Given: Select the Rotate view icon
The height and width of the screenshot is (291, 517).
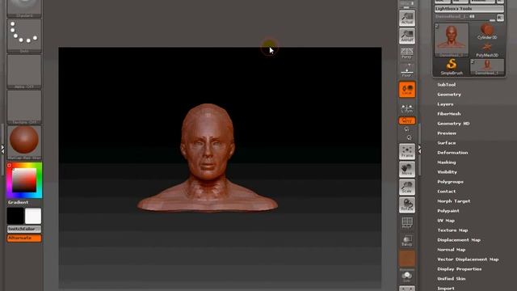Looking at the screenshot, I should [407, 205].
